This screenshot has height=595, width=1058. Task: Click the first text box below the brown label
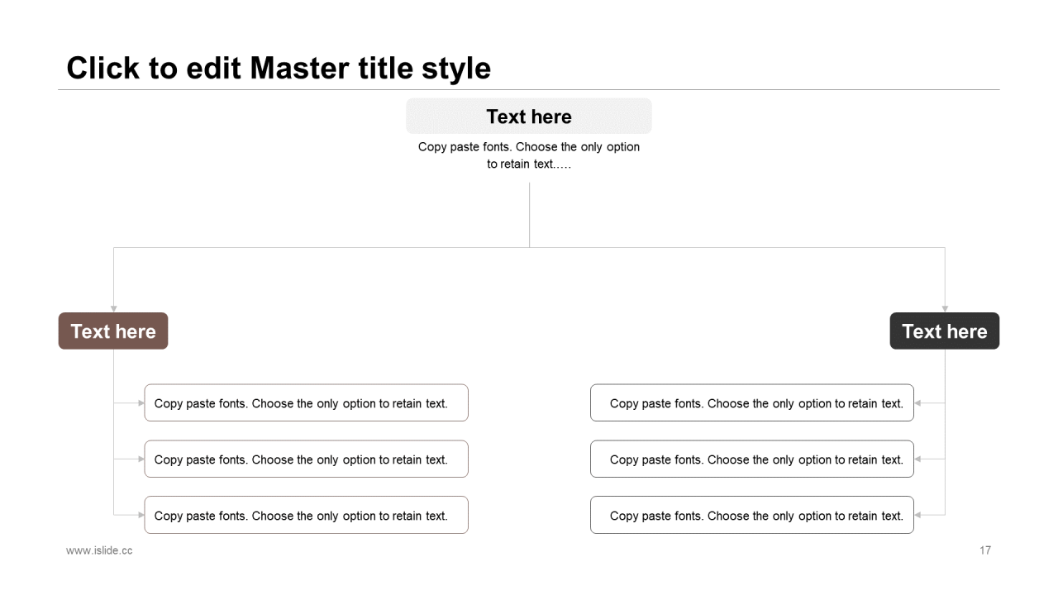(x=306, y=403)
